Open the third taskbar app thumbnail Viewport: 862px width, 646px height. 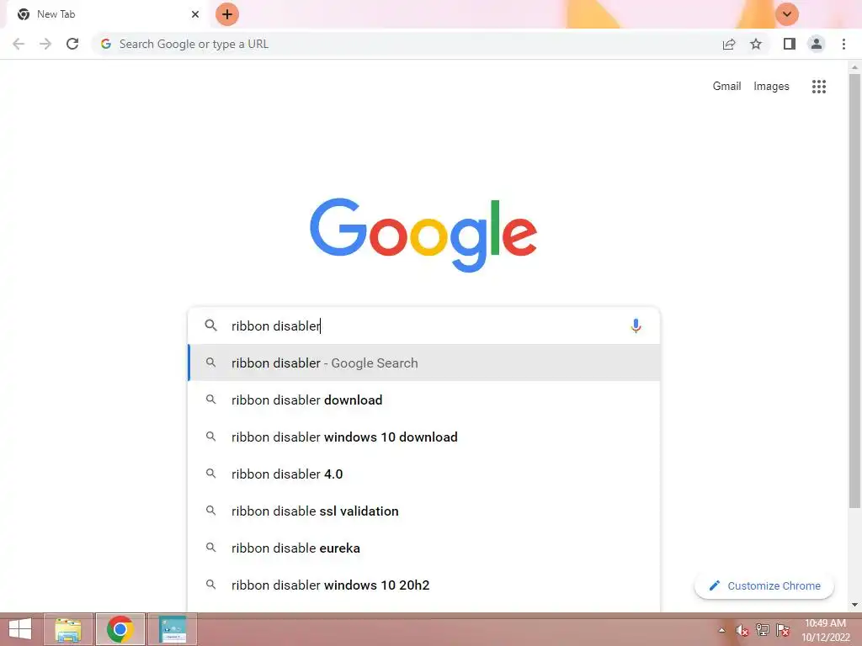173,629
